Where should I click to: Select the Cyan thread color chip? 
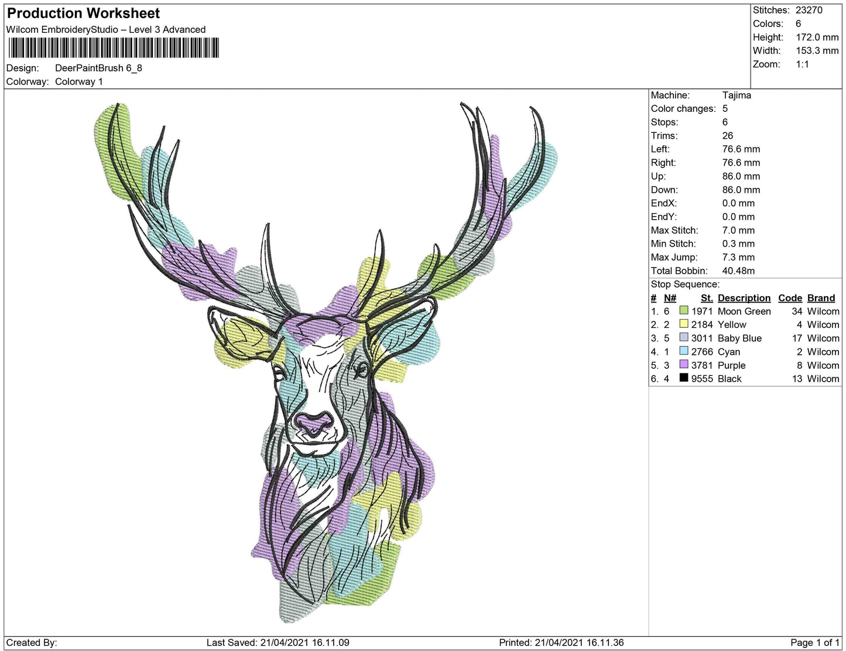[683, 352]
